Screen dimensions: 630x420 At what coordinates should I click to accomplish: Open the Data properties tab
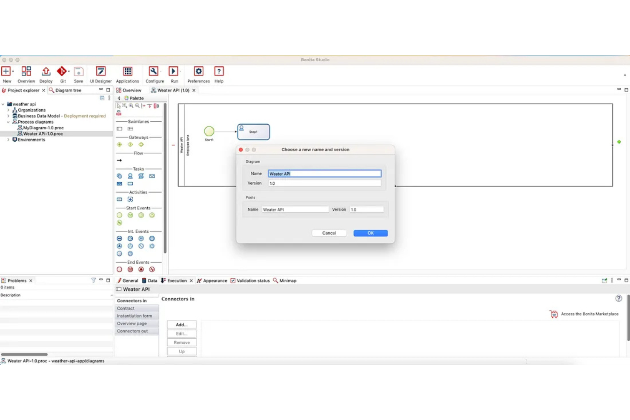click(149, 281)
